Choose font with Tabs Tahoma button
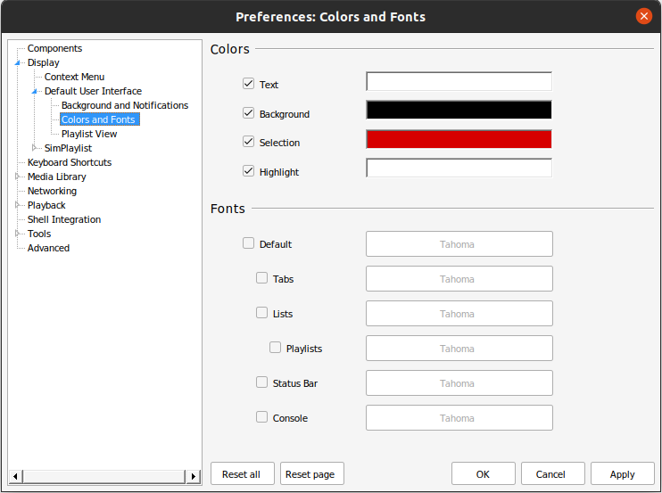Image resolution: width=662 pixels, height=493 pixels. 459,278
